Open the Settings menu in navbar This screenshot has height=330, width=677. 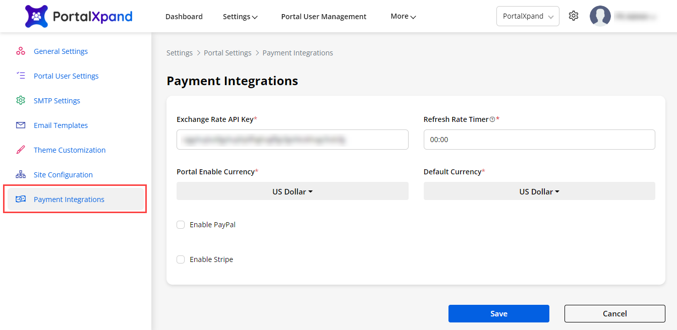pos(240,17)
